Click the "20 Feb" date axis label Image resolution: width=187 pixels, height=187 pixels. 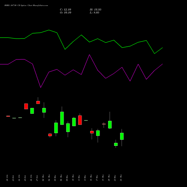(x=7, y=178)
